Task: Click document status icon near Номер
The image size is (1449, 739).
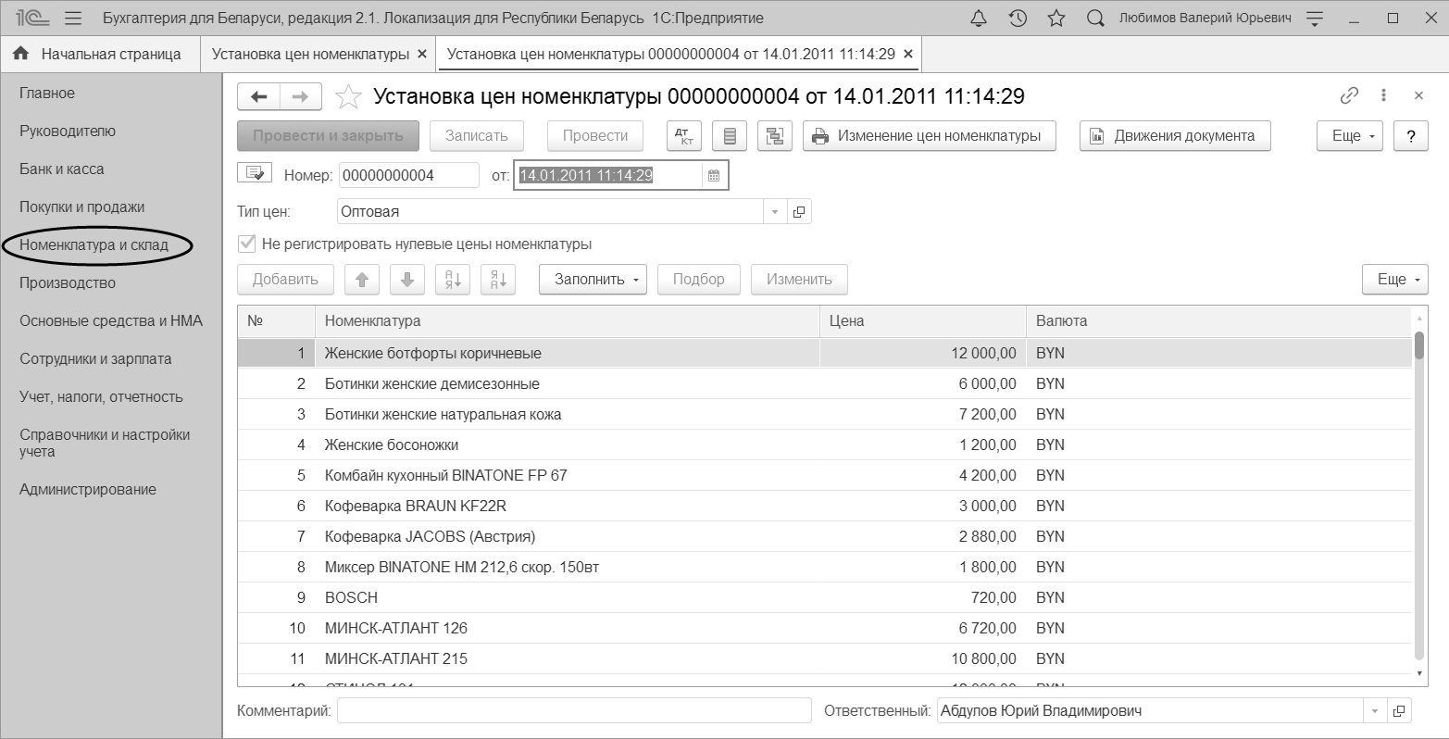Action: 255,173
